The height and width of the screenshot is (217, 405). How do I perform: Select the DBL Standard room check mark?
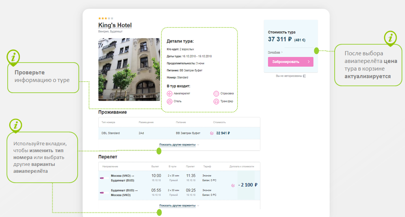(x=212, y=133)
